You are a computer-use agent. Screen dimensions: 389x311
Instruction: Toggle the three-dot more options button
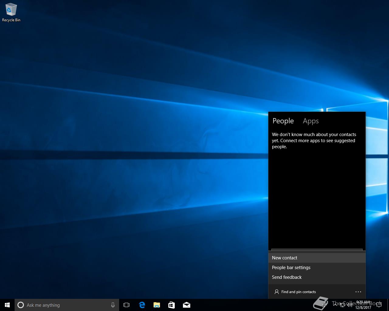click(x=358, y=292)
